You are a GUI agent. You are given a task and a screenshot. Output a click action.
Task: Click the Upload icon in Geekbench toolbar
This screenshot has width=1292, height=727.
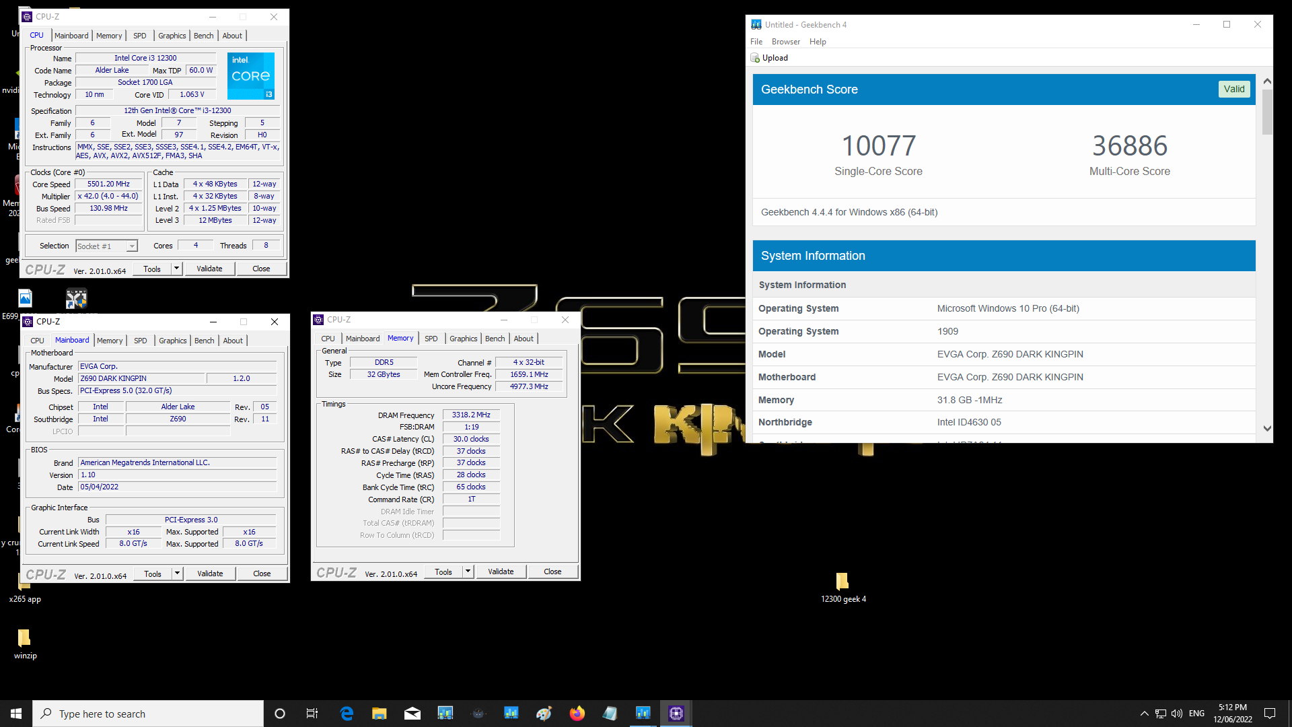pyautogui.click(x=755, y=58)
